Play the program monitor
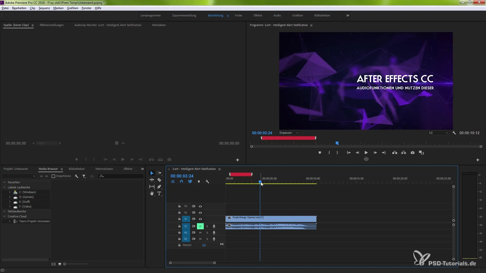The height and width of the screenshot is (273, 486). click(366, 153)
